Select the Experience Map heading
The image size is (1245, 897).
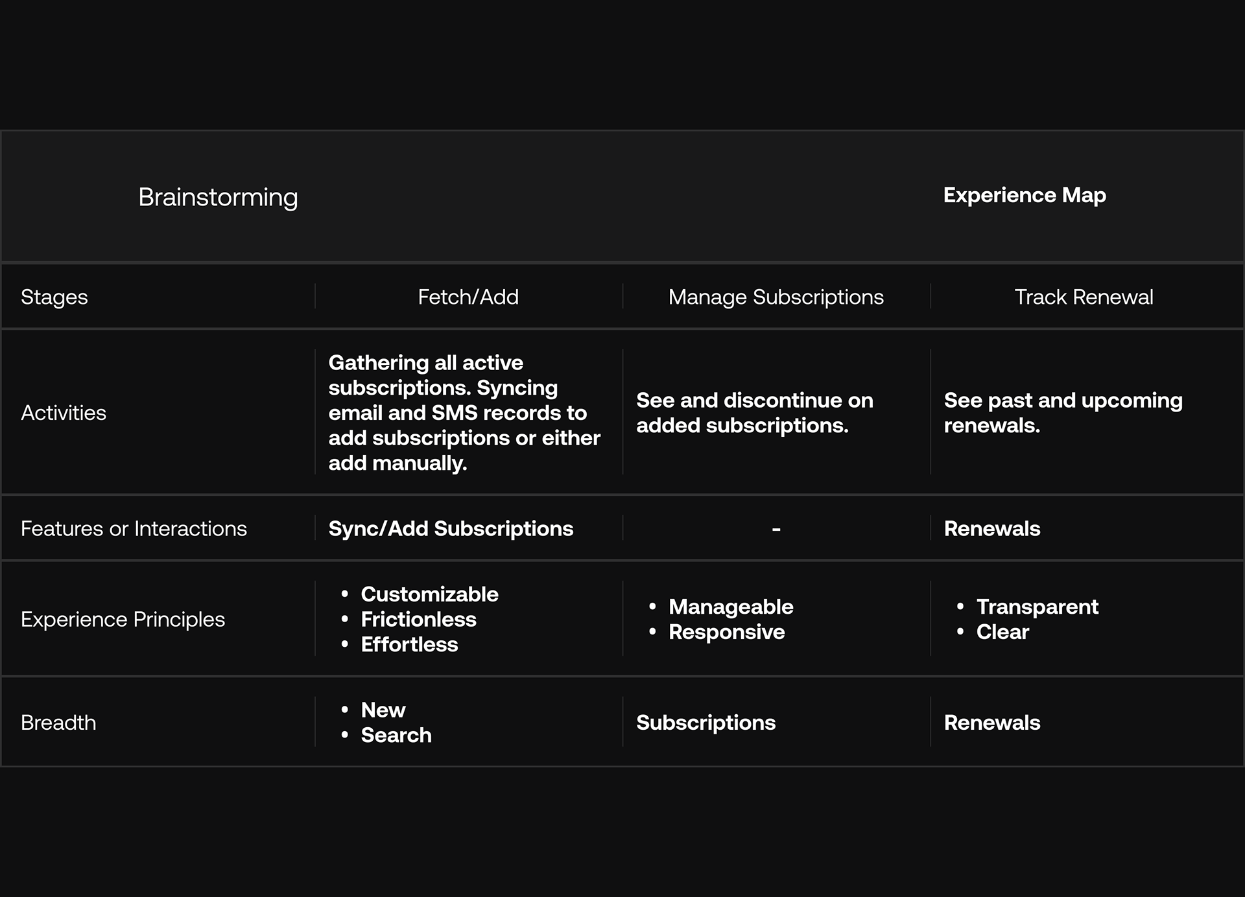click(x=1025, y=195)
